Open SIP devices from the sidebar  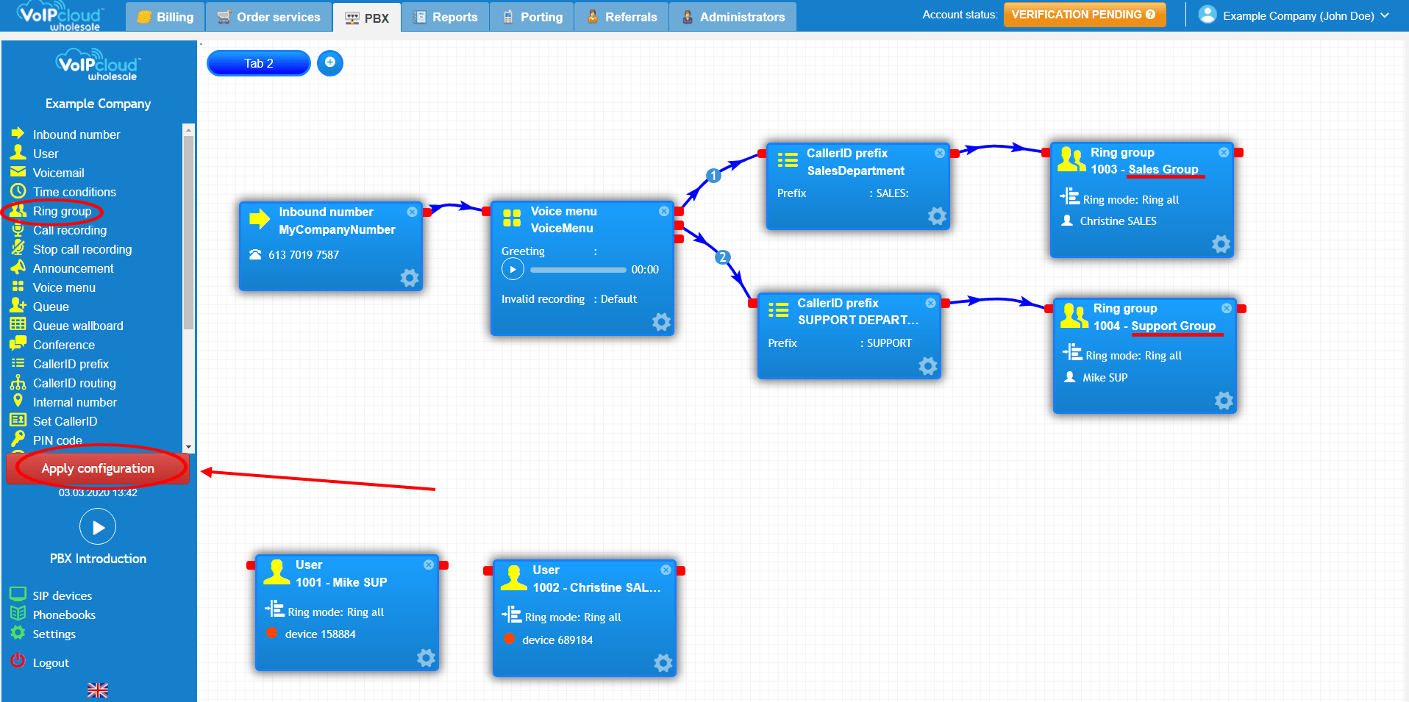[61, 595]
